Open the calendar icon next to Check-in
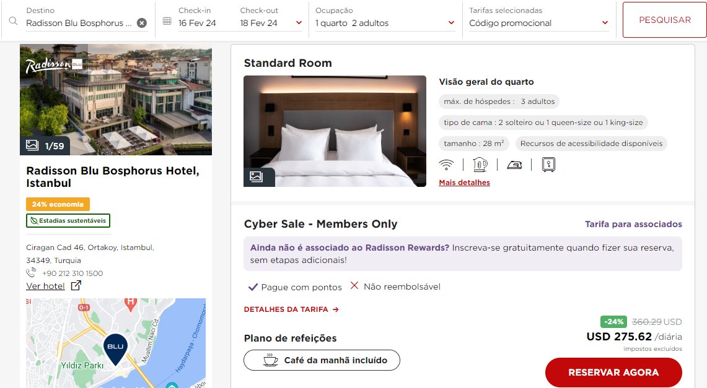The image size is (707, 388). pyautogui.click(x=167, y=21)
